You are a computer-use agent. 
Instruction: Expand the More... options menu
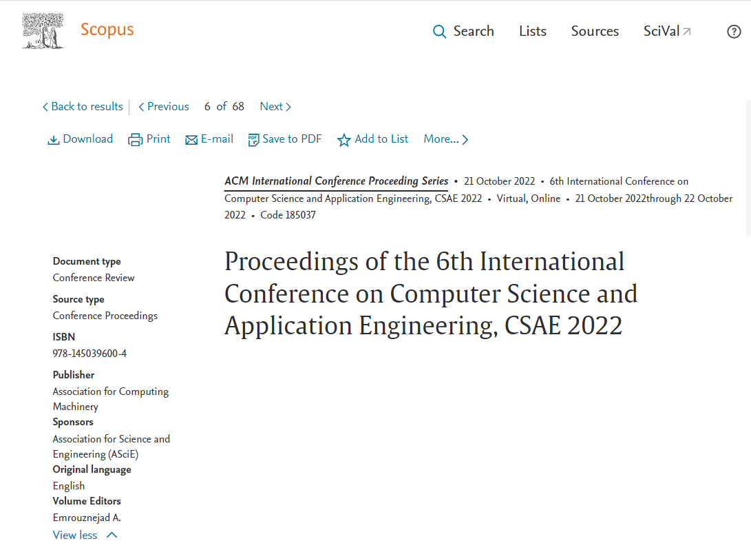click(x=446, y=139)
